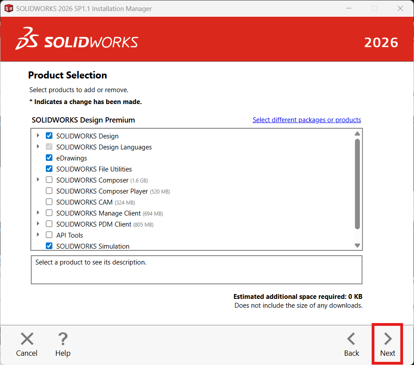
Task: Enable the SOLIDWORKS CAM checkbox
Action: tap(49, 202)
